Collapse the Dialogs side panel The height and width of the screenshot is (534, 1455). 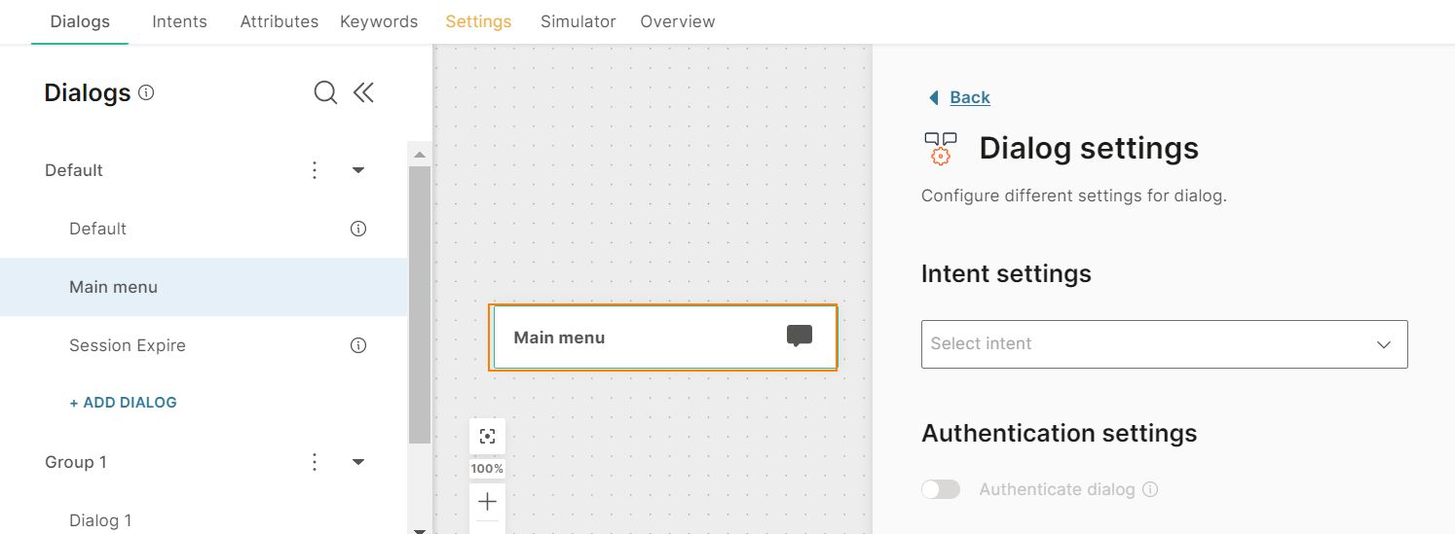point(363,92)
